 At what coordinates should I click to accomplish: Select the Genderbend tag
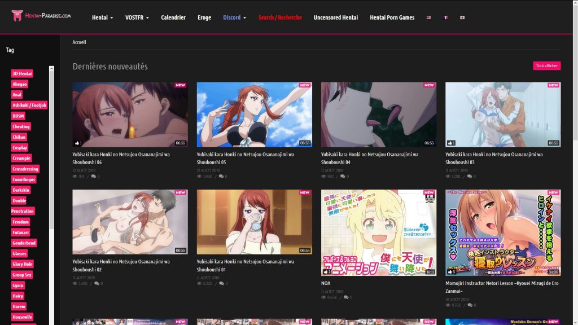pos(24,243)
